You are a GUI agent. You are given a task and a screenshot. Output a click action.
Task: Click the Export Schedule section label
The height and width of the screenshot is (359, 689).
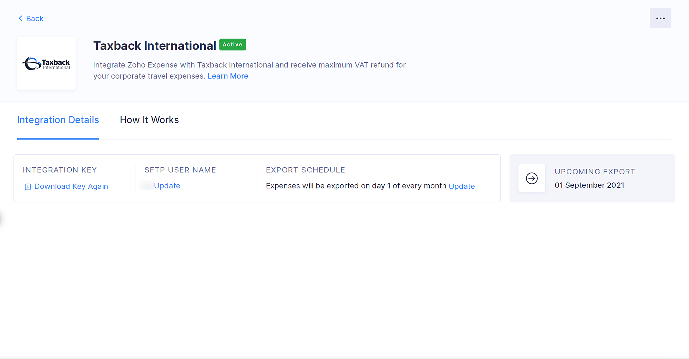[x=305, y=170]
